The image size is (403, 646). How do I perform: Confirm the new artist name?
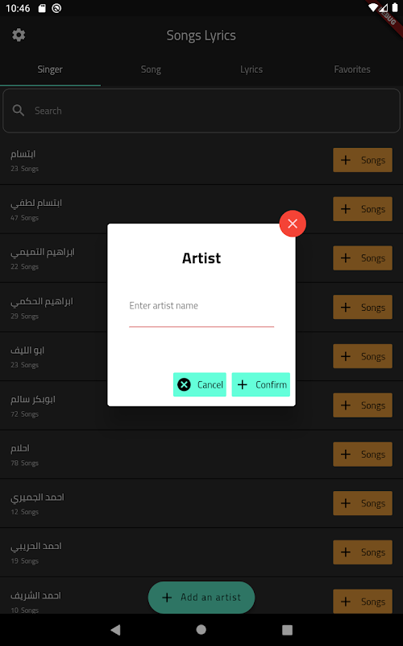[260, 384]
